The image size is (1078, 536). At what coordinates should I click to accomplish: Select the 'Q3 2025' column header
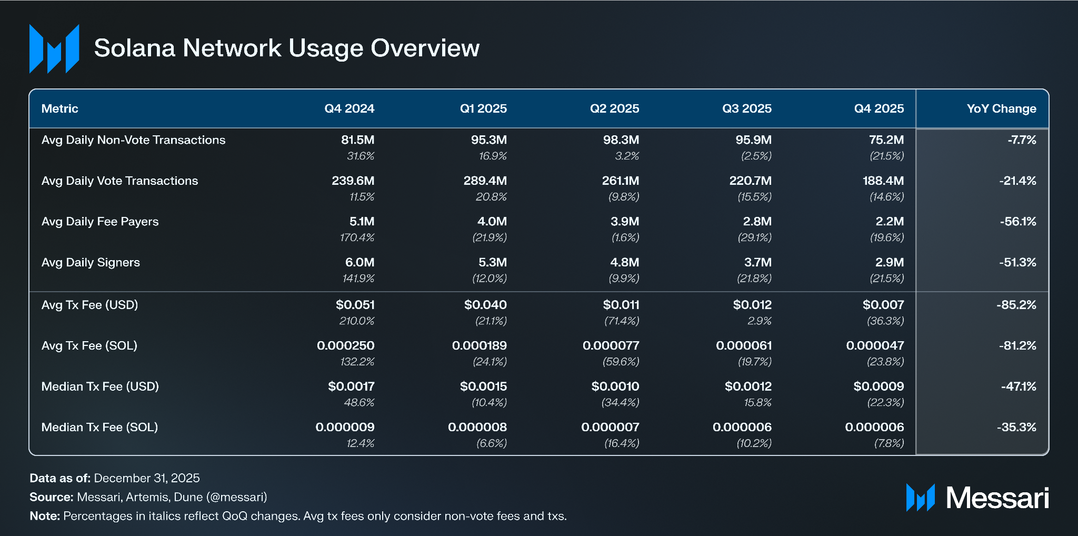tap(747, 108)
